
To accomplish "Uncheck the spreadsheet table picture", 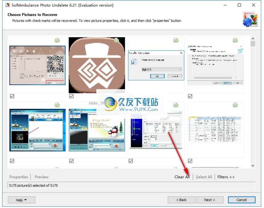I will click(x=190, y=161).
